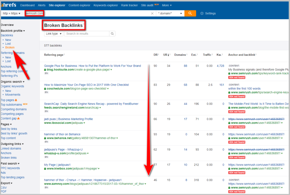Image resolution: width=290 pixels, height=195 pixels.
Task: Open the Dashboard tab
Action: pos(27,5)
